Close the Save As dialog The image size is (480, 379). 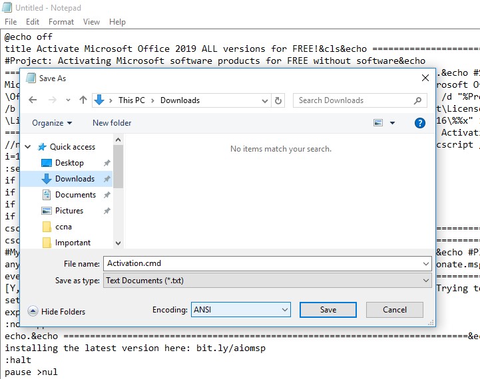pos(425,78)
